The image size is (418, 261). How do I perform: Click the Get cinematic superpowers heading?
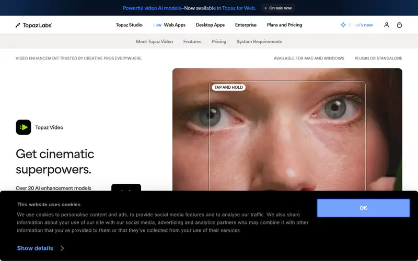[55, 162]
